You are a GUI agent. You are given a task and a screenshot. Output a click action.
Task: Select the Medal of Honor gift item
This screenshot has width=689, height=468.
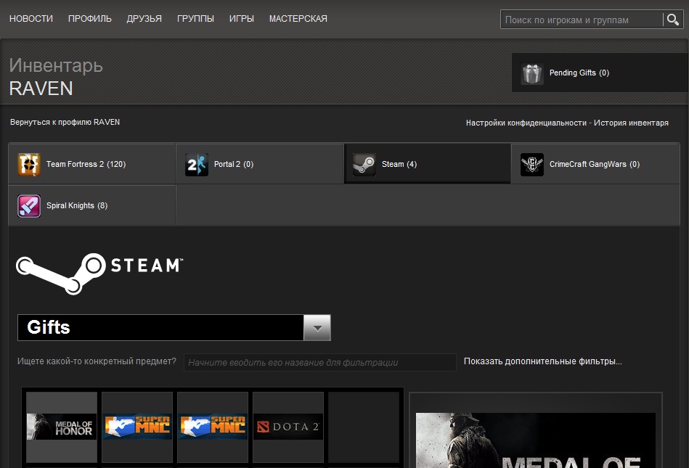tap(62, 427)
